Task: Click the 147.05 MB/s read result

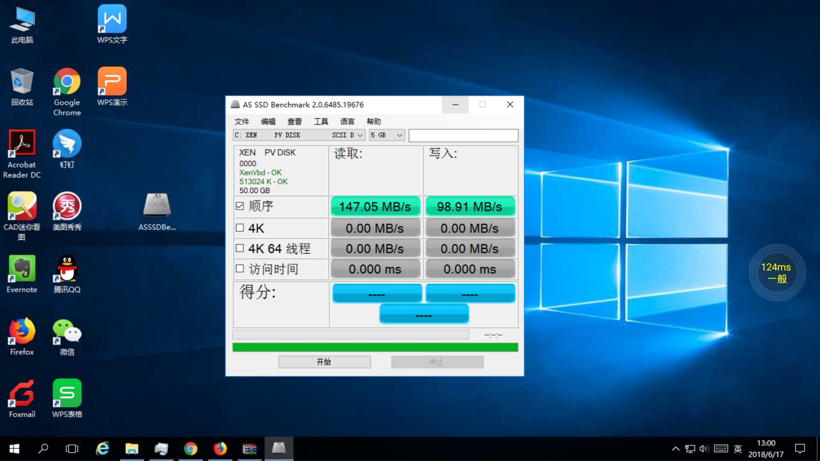Action: pyautogui.click(x=375, y=206)
